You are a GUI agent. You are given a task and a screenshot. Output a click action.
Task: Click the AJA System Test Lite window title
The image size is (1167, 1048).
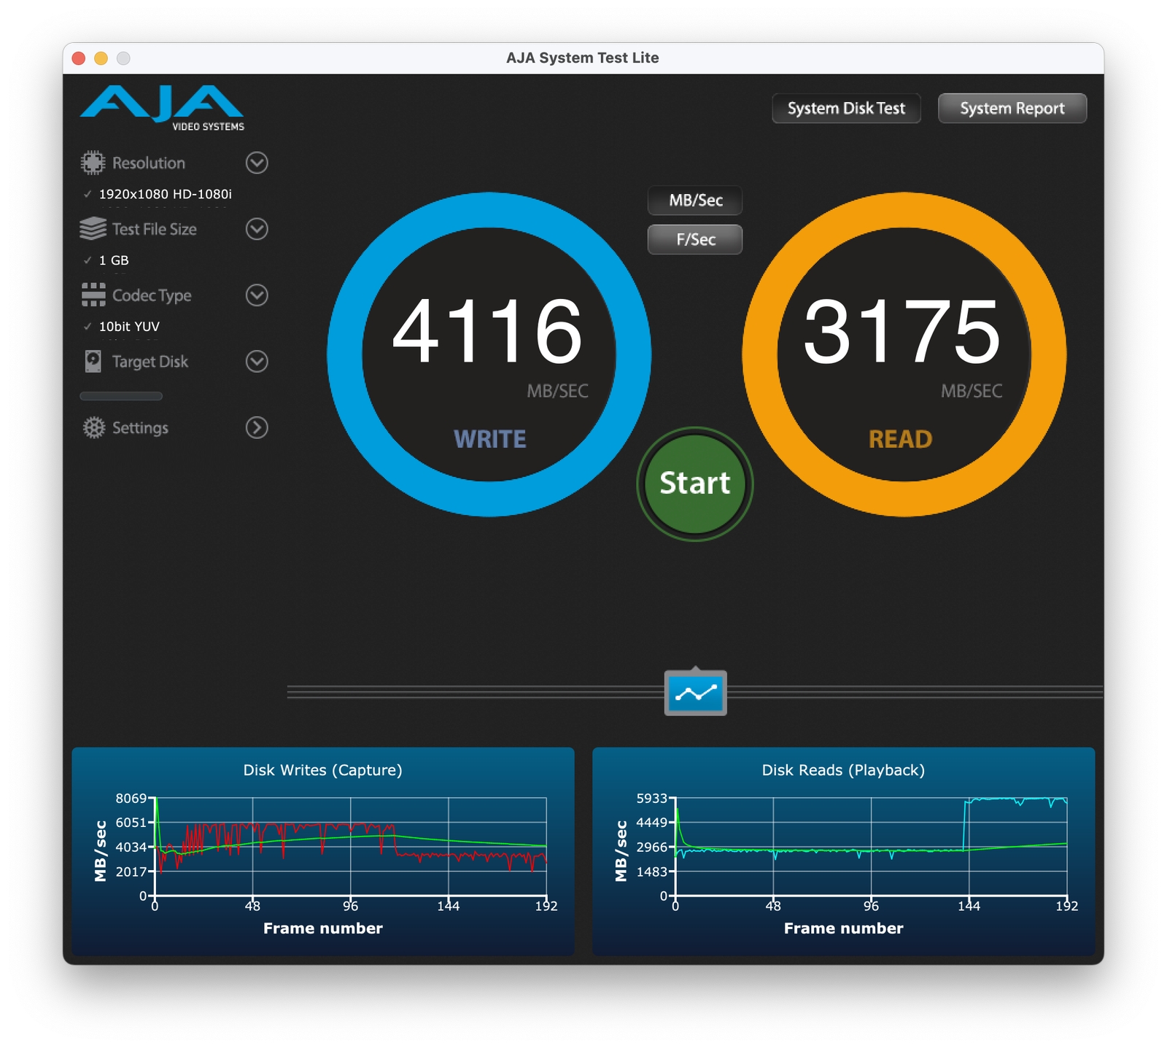coord(583,58)
